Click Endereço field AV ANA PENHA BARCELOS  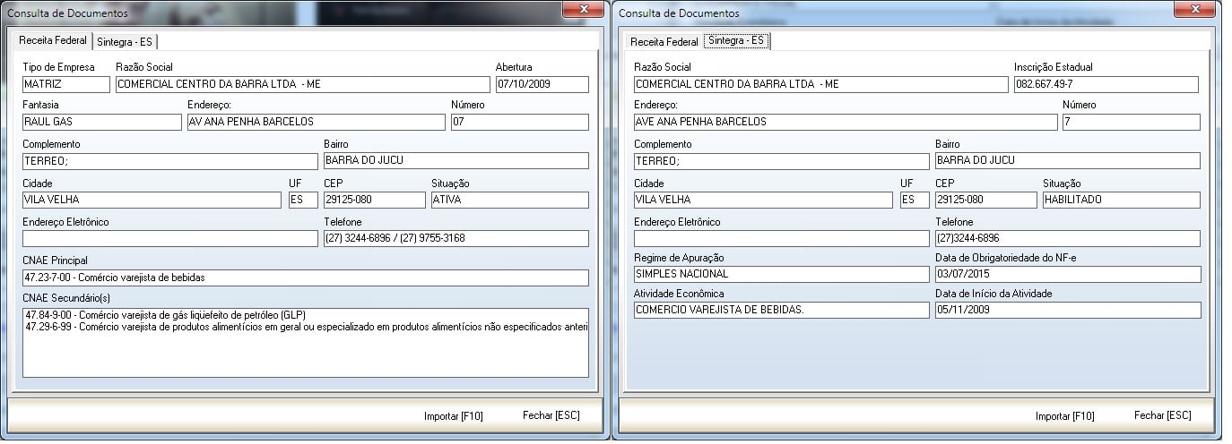tap(317, 122)
